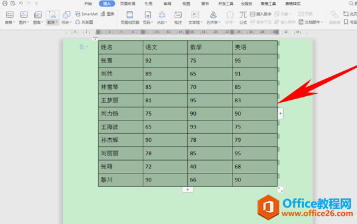
Task: Click the cell with name 刘力扬
Action: 121,114
